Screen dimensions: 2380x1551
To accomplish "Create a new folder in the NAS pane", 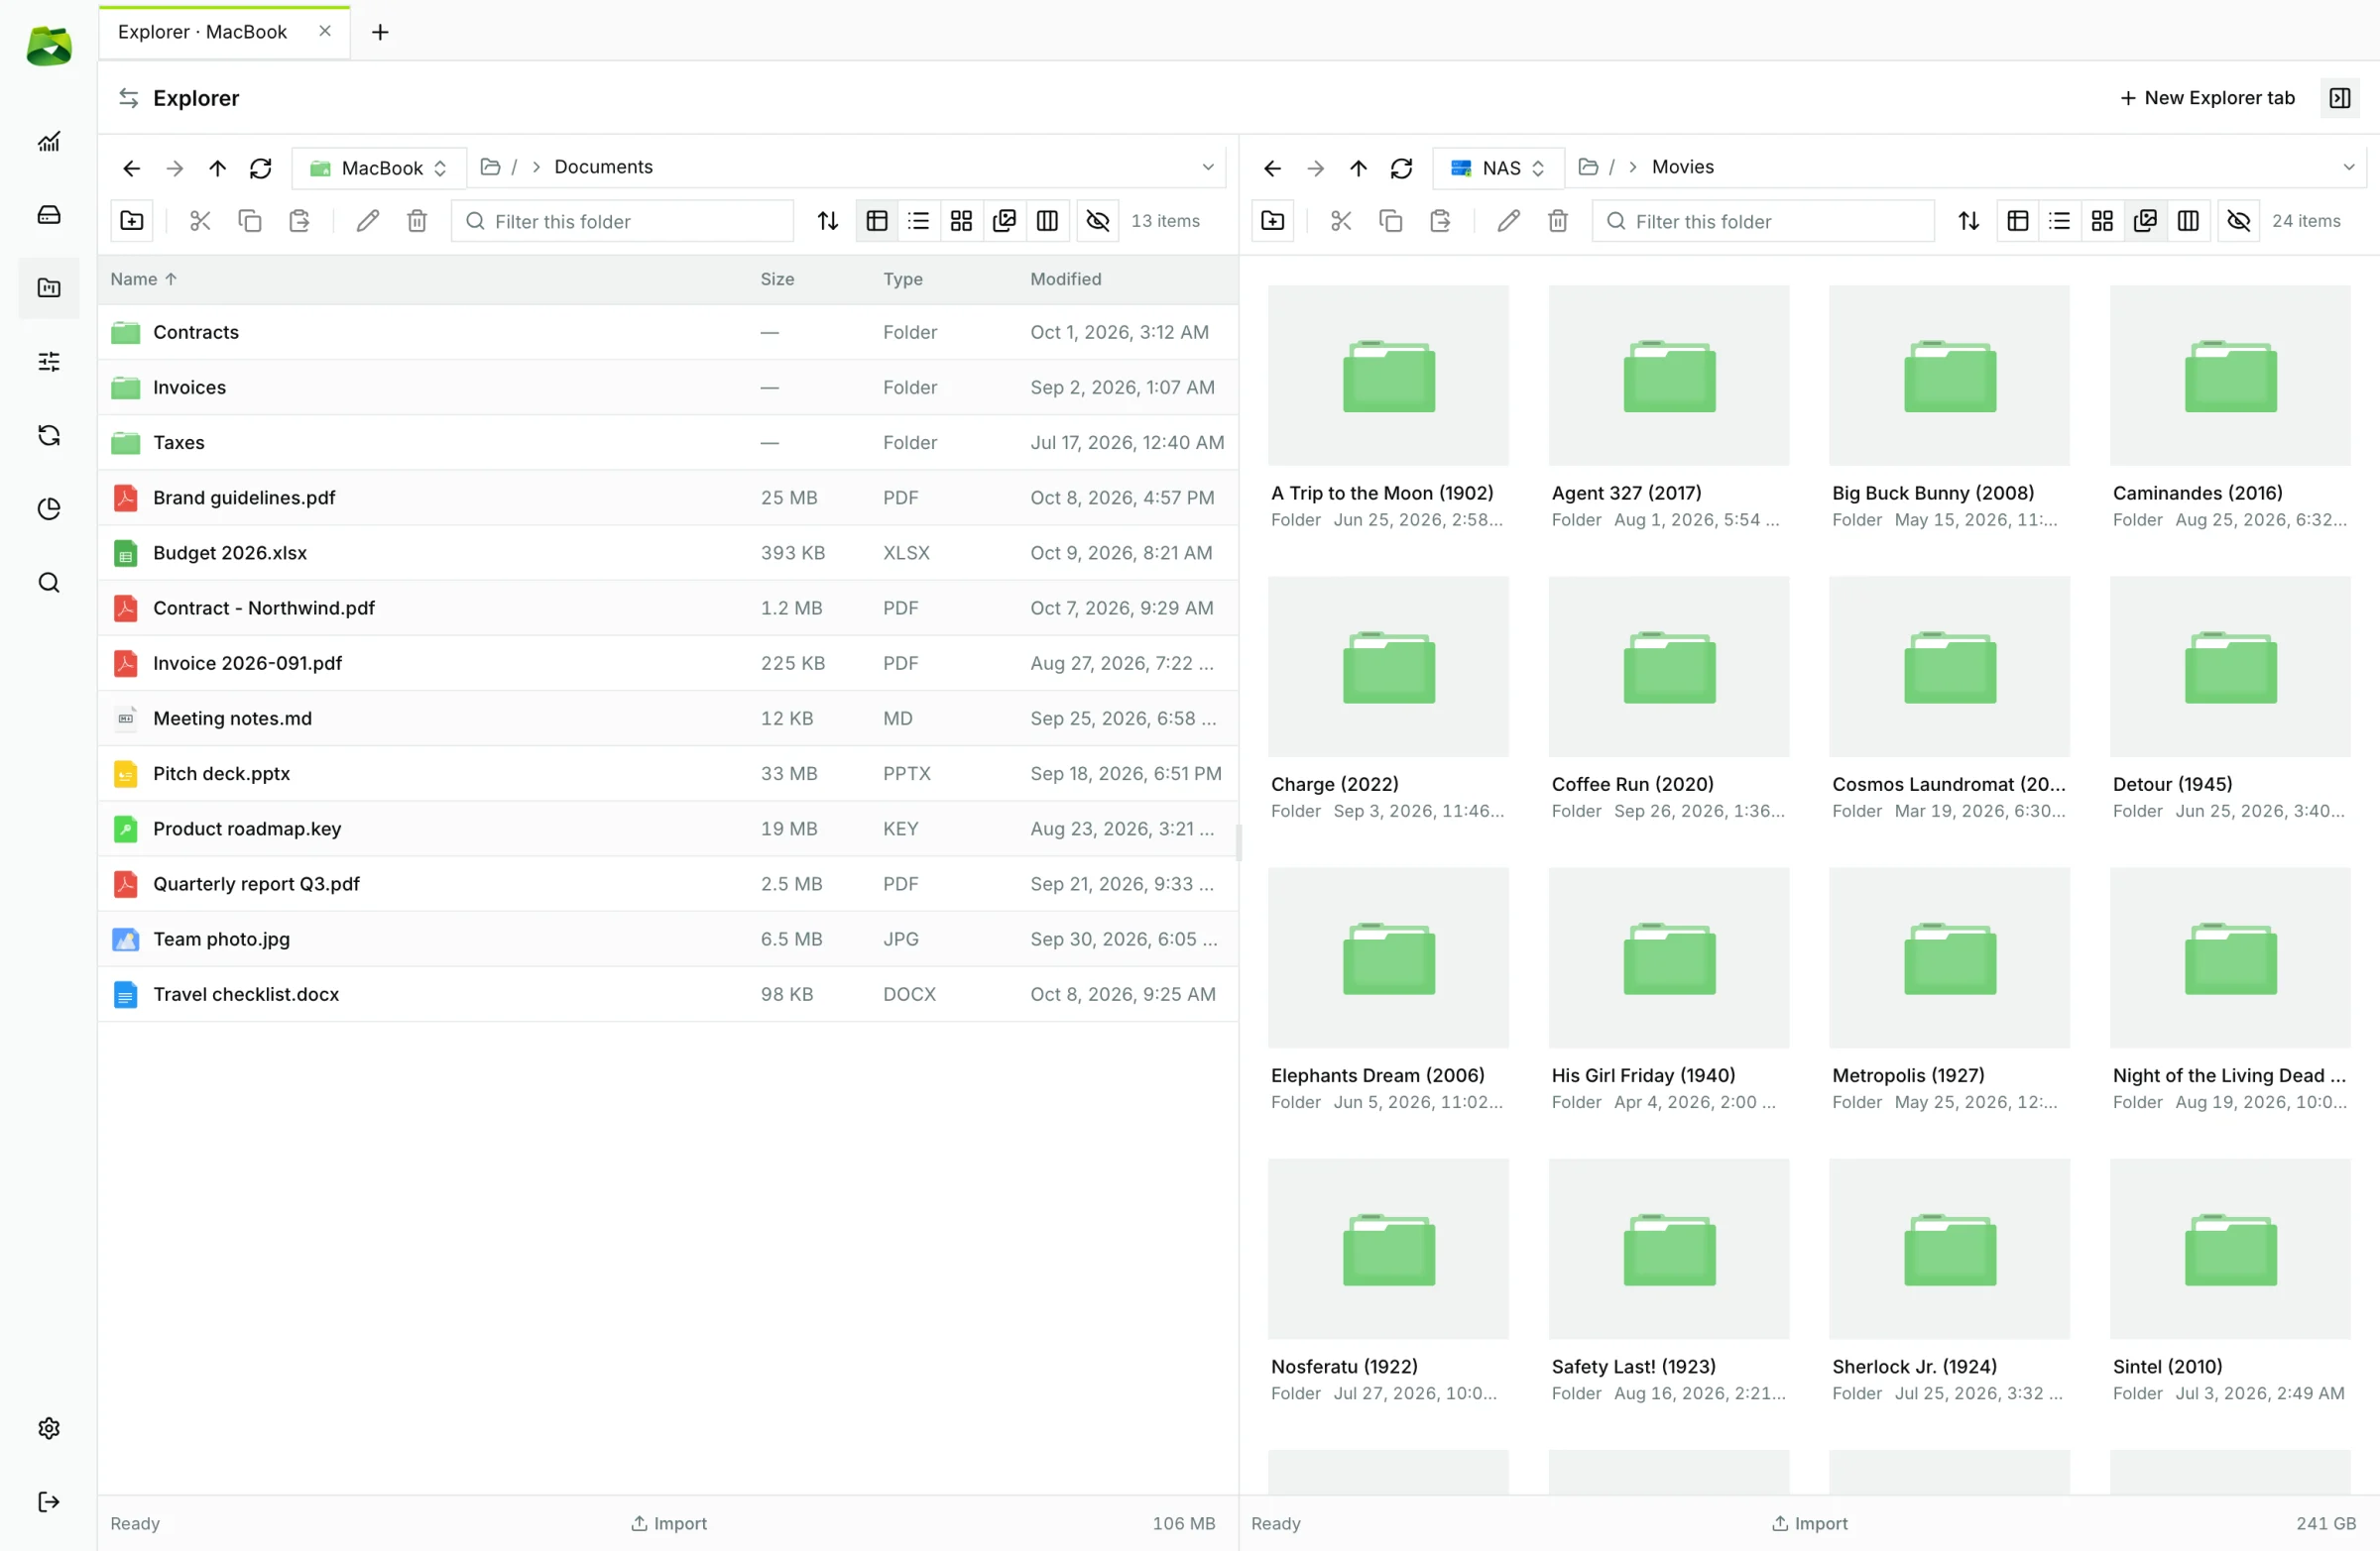I will pos(1273,221).
